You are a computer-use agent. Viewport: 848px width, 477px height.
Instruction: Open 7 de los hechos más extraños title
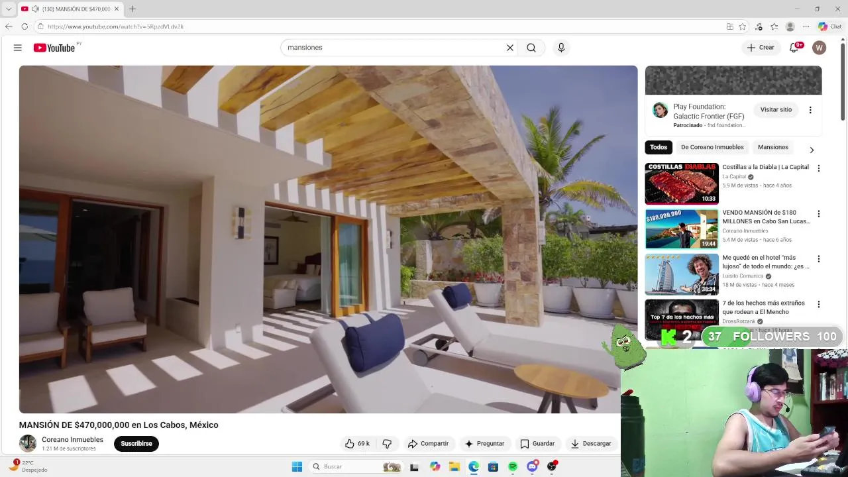pos(763,307)
